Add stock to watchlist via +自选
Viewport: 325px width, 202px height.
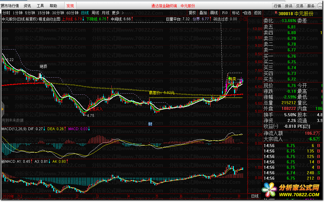[247, 13]
